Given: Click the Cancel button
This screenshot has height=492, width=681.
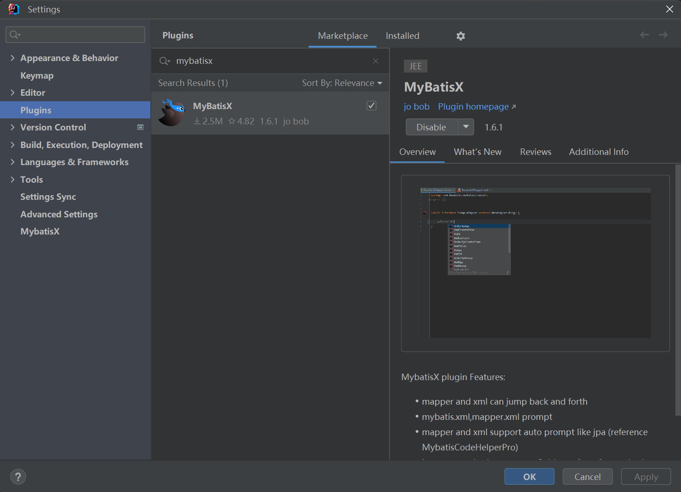Looking at the screenshot, I should click(x=588, y=477).
